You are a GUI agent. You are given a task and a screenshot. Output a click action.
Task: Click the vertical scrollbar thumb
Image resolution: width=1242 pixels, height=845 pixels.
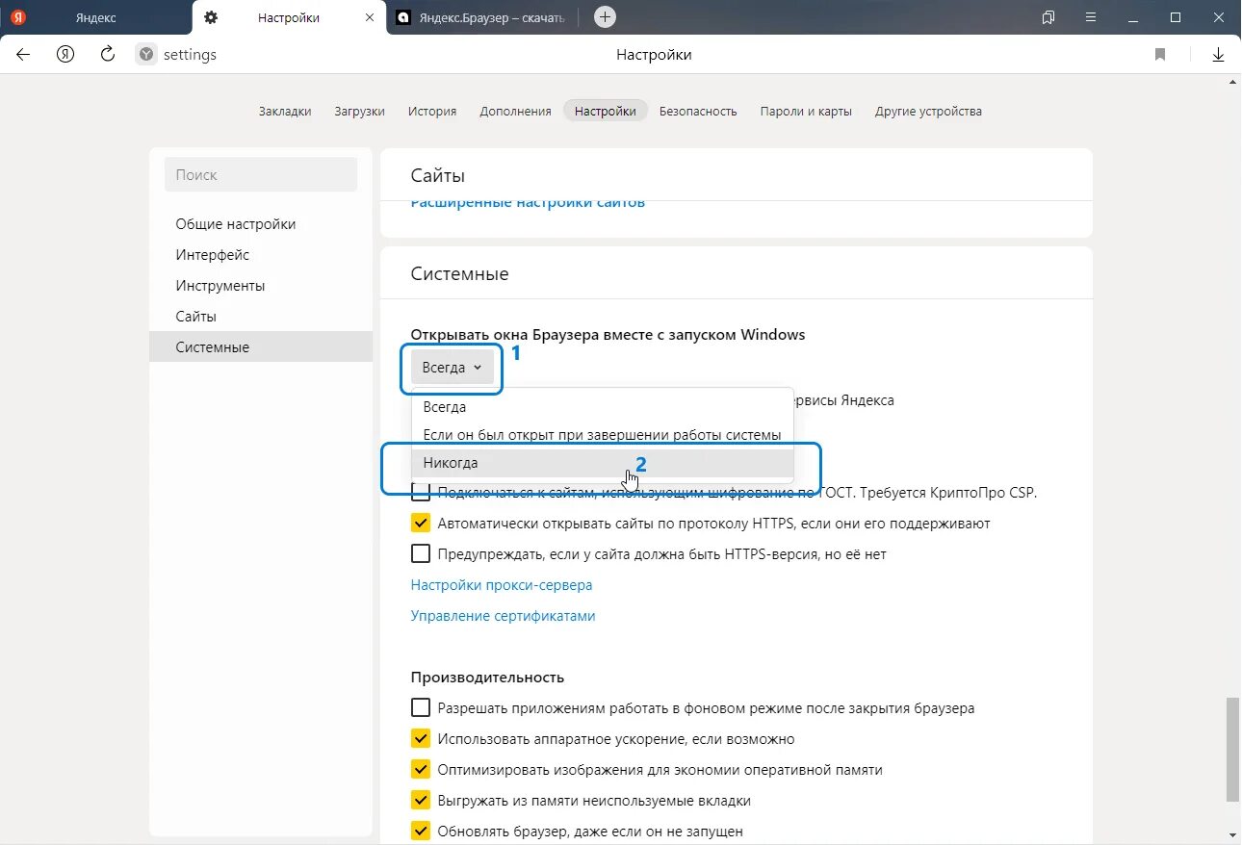(1232, 751)
